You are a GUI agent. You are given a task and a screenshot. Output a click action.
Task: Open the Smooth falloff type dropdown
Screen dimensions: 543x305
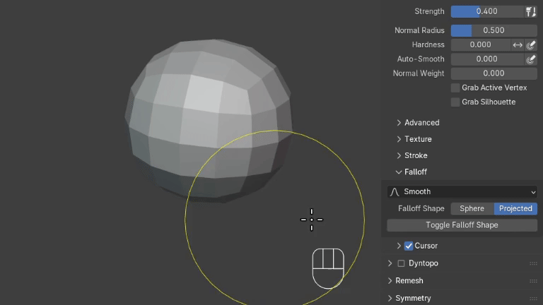pyautogui.click(x=462, y=191)
